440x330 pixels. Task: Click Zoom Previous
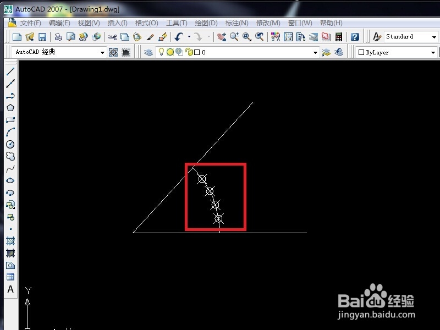[259, 37]
